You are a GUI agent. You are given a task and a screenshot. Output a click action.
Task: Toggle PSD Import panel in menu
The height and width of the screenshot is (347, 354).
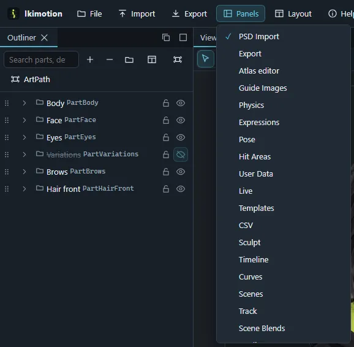(x=284, y=36)
